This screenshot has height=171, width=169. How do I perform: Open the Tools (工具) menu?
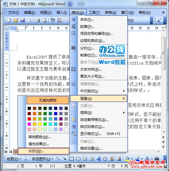(x=94, y=13)
